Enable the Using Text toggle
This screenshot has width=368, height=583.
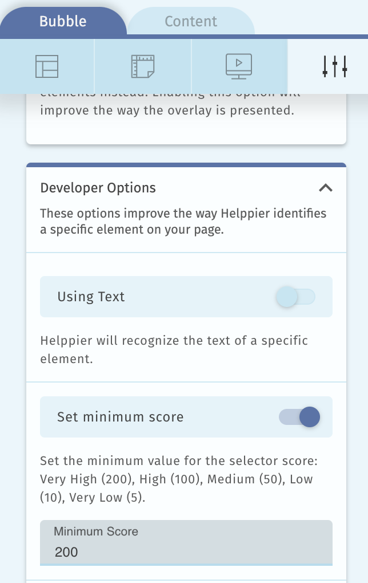coord(295,297)
